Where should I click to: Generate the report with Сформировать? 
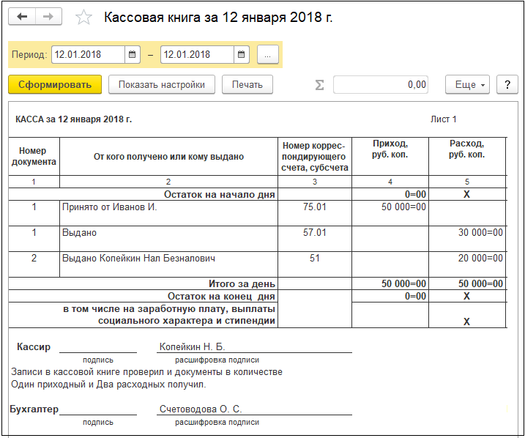click(55, 84)
